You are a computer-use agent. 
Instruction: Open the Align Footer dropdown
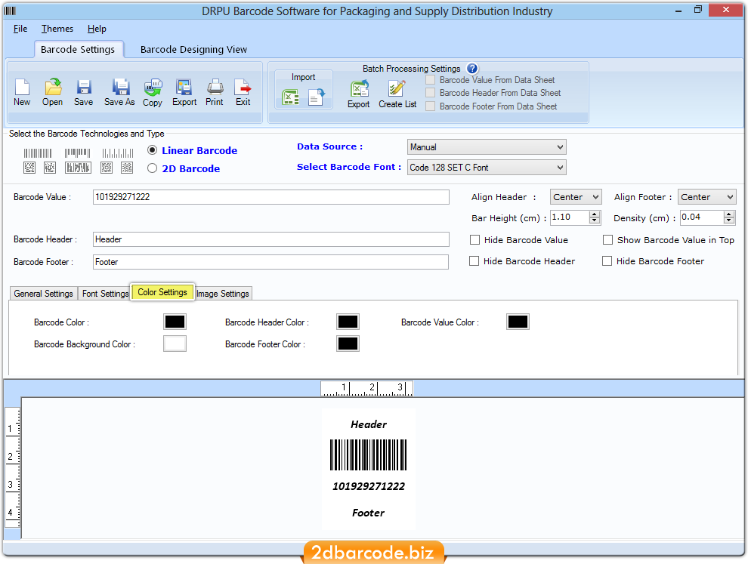click(706, 197)
